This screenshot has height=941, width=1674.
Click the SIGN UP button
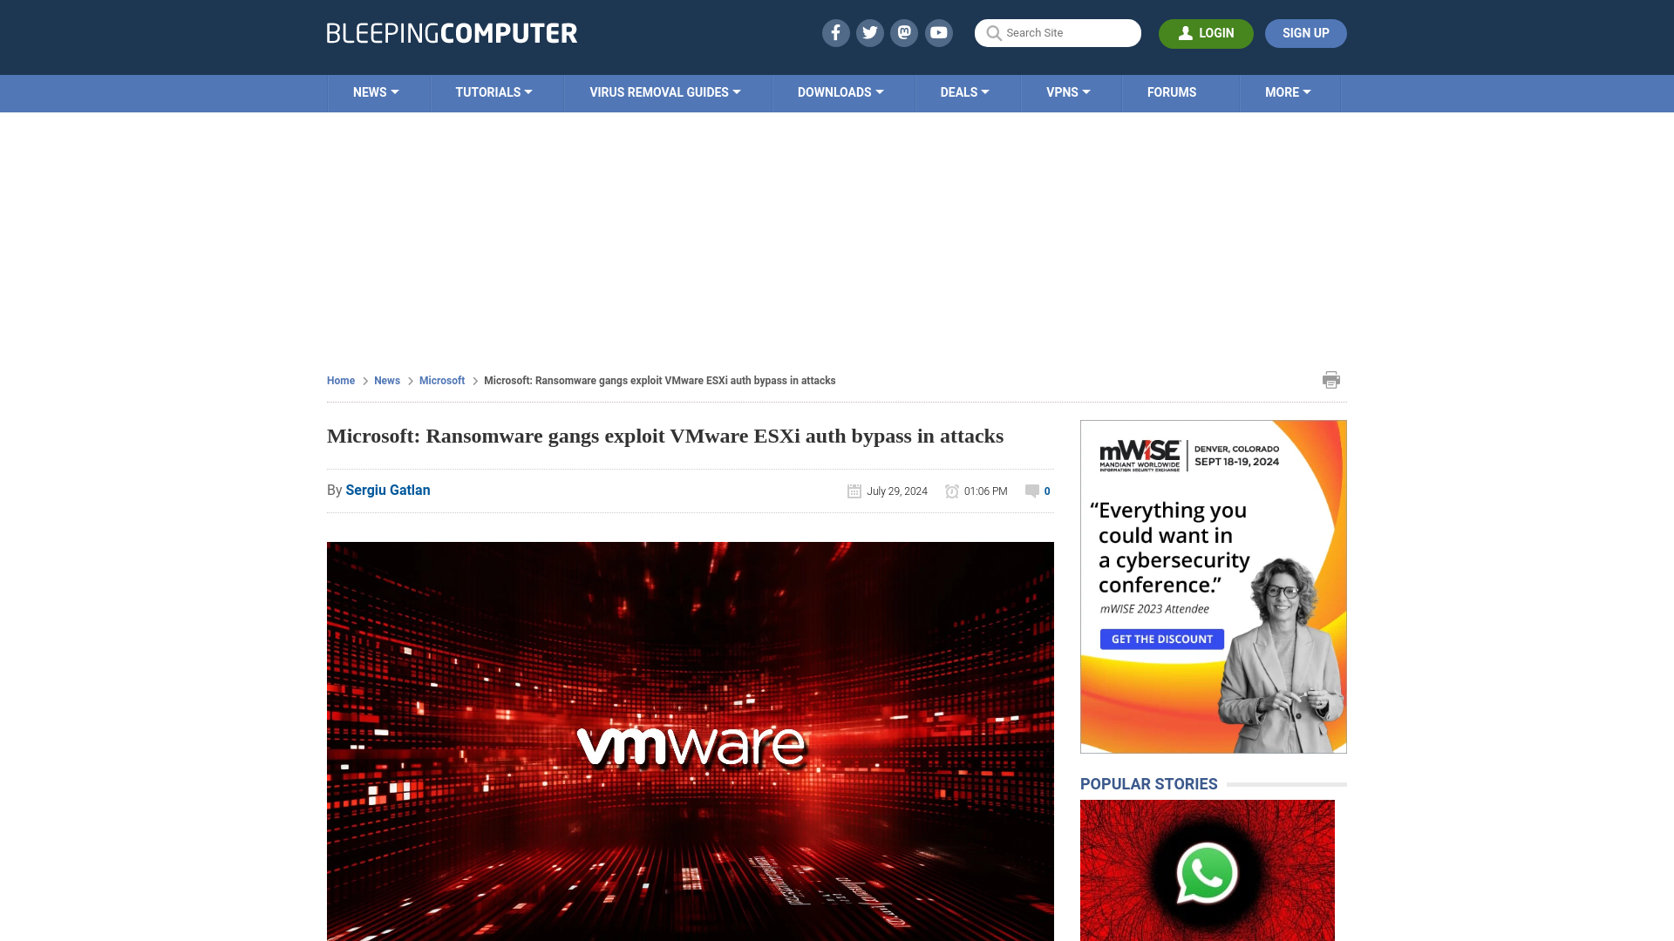[1306, 33]
